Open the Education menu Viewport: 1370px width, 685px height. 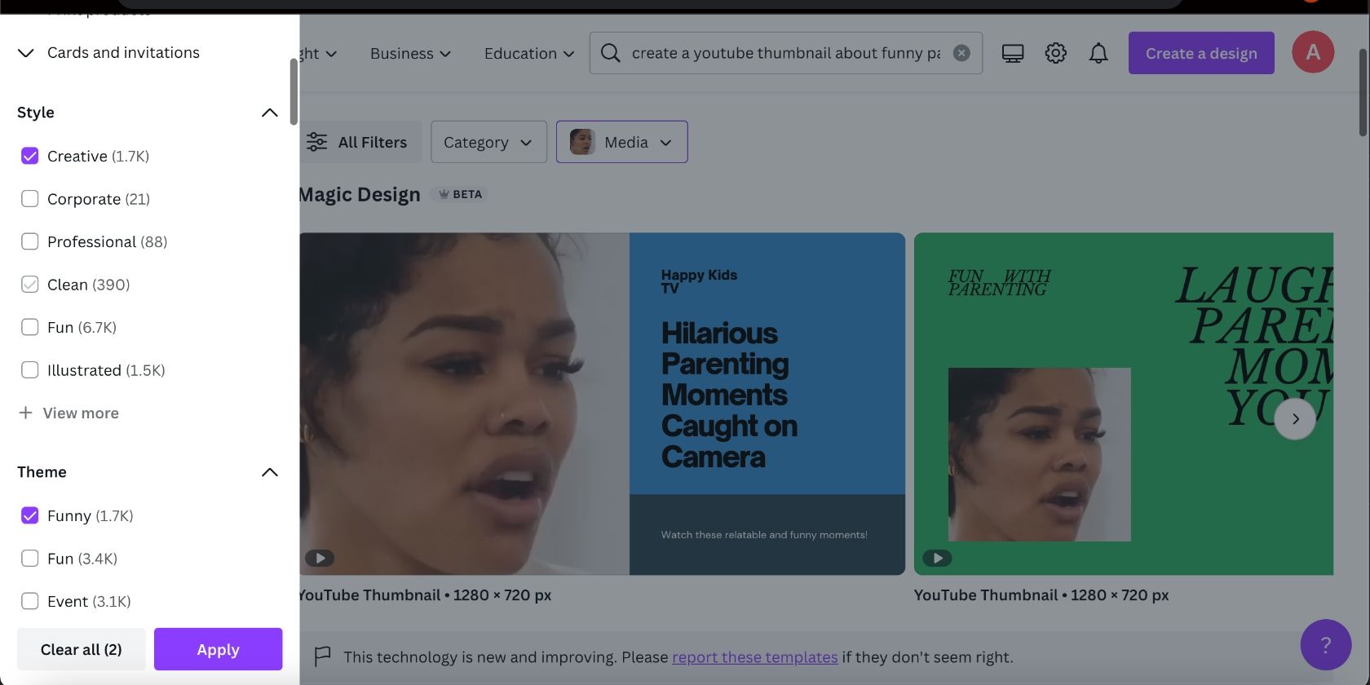coord(529,53)
